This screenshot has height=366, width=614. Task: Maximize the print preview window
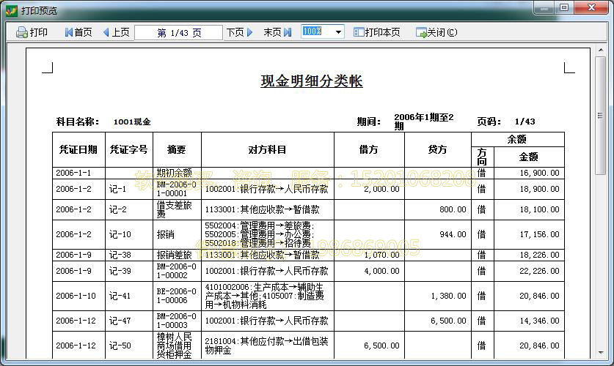tap(564, 7)
